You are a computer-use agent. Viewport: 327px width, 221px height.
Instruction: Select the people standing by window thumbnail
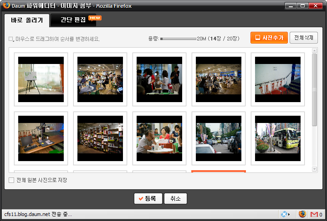click(159, 79)
